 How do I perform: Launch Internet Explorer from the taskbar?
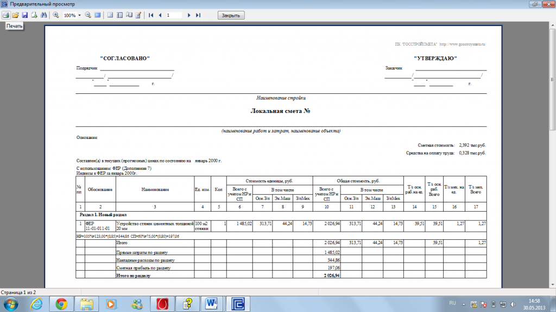36,304
